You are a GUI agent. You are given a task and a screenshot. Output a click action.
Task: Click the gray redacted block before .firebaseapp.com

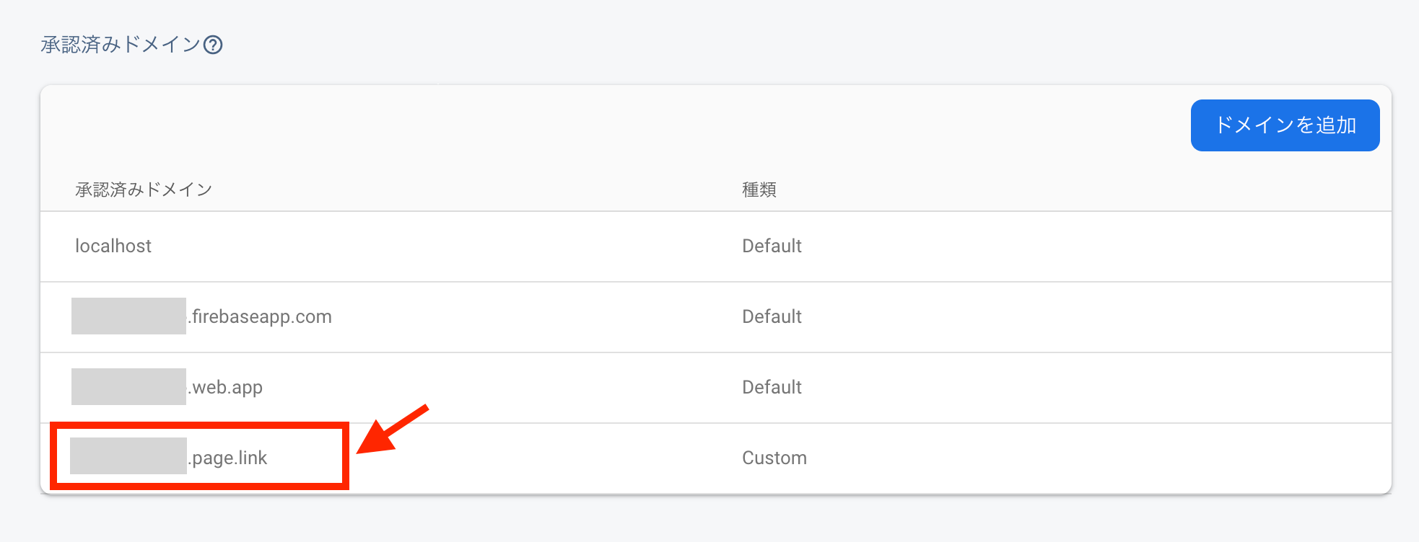[128, 316]
